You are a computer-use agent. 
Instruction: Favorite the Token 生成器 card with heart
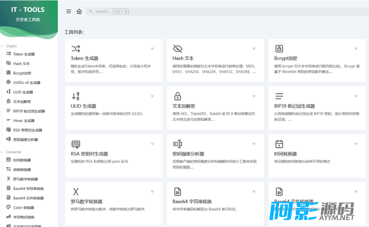152,49
